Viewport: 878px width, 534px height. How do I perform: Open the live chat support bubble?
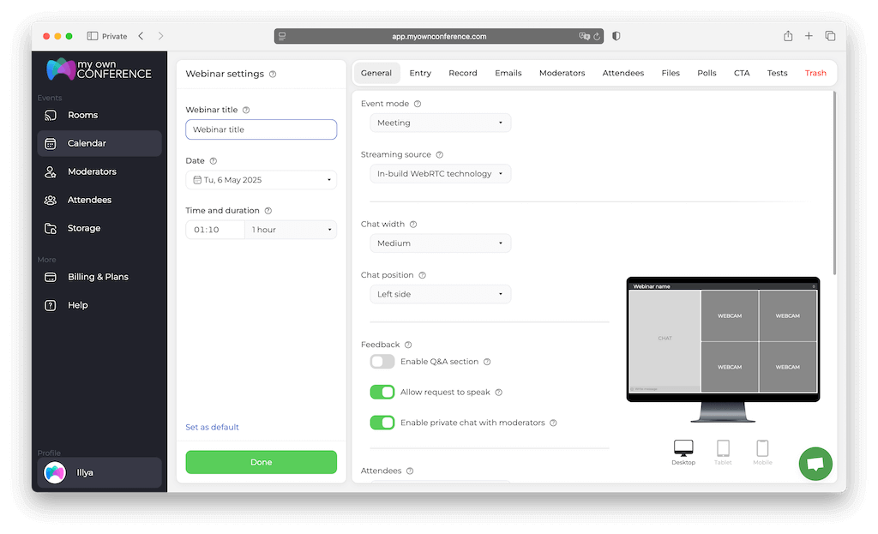click(x=815, y=464)
